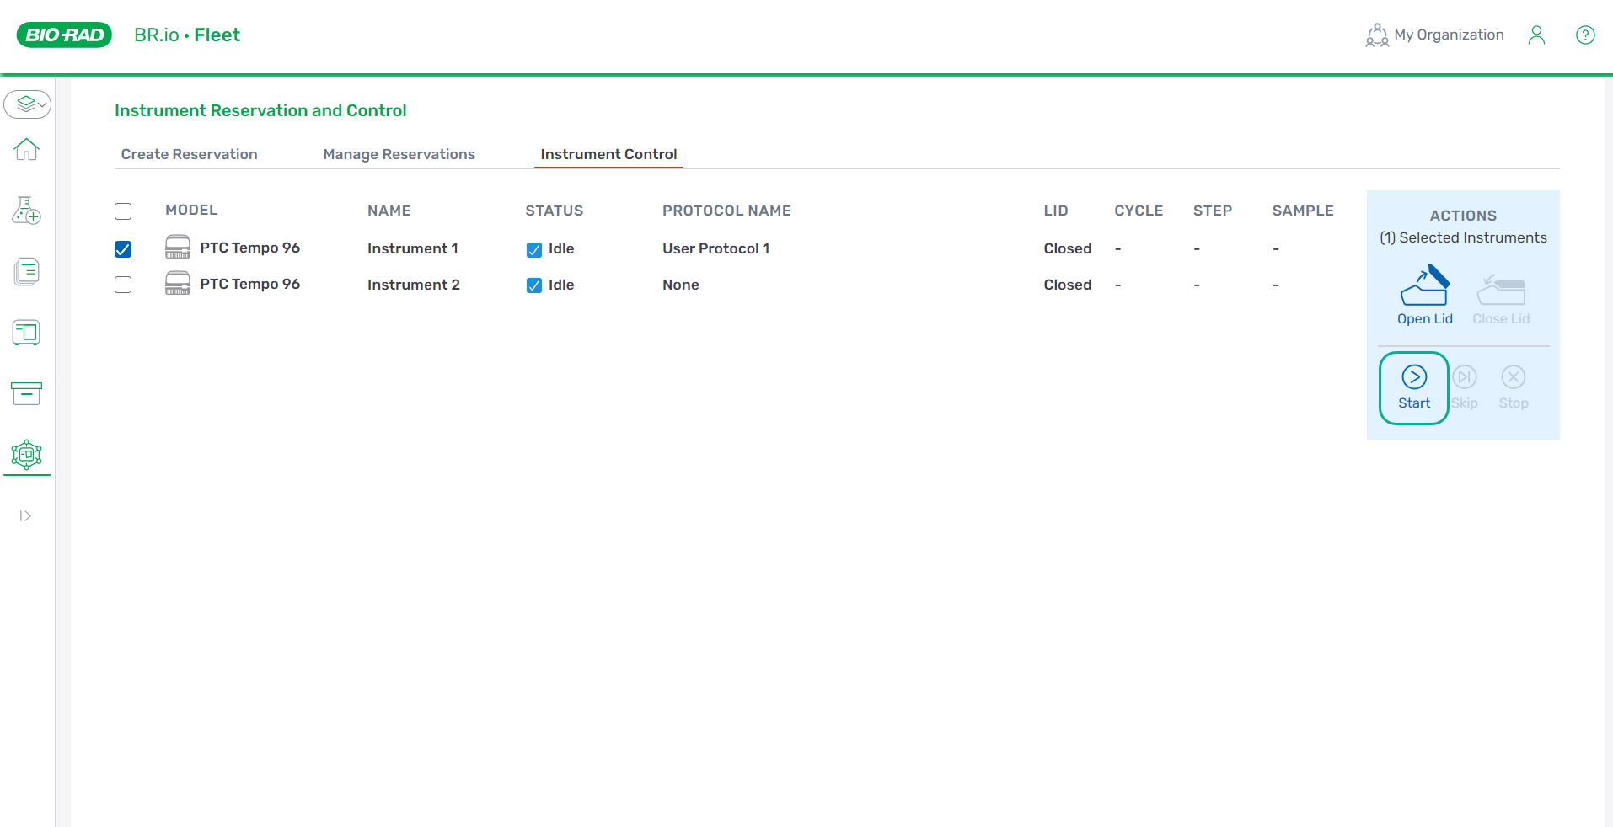Image resolution: width=1613 pixels, height=827 pixels.
Task: Click the Bio-Rad logo
Action: point(64,35)
